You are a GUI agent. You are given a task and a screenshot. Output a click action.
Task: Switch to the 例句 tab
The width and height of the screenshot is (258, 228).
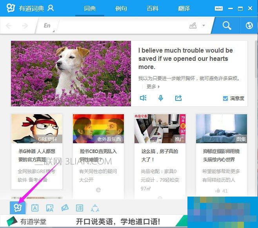click(121, 8)
